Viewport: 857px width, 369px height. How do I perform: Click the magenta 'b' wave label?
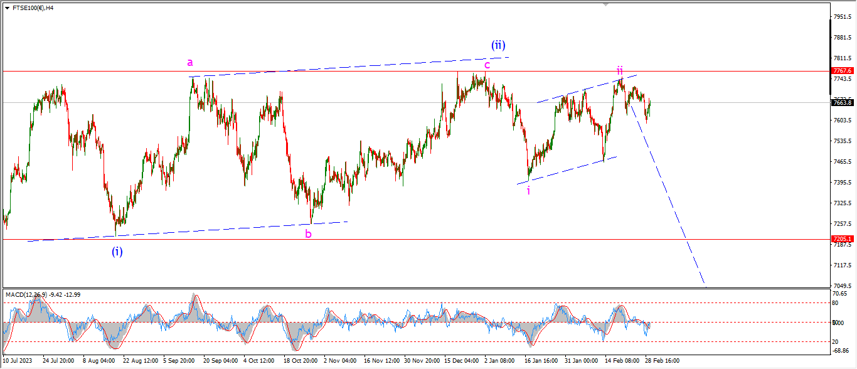(x=309, y=234)
